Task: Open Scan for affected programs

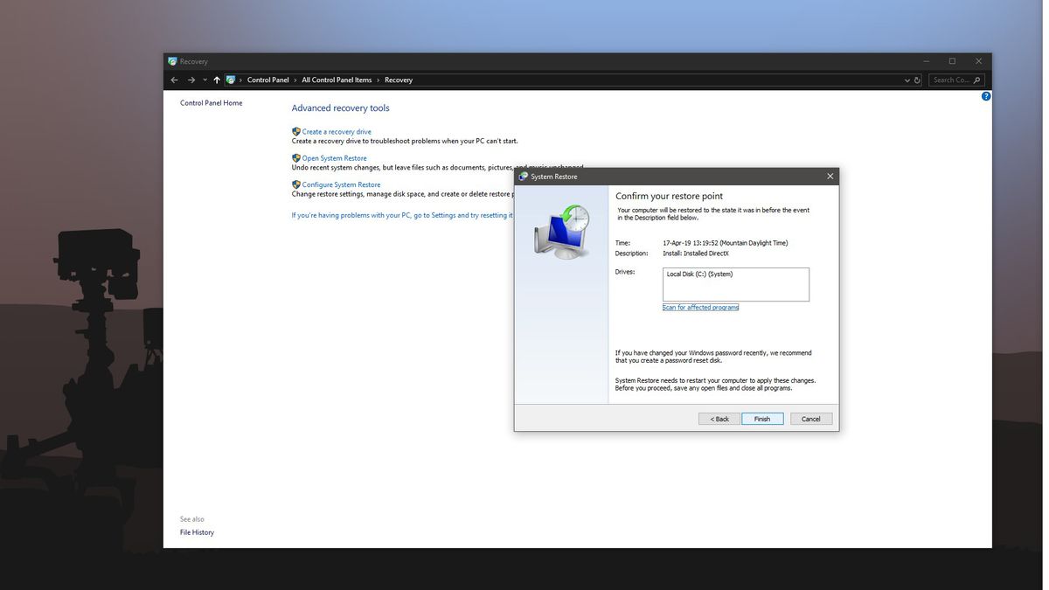Action: pyautogui.click(x=700, y=307)
